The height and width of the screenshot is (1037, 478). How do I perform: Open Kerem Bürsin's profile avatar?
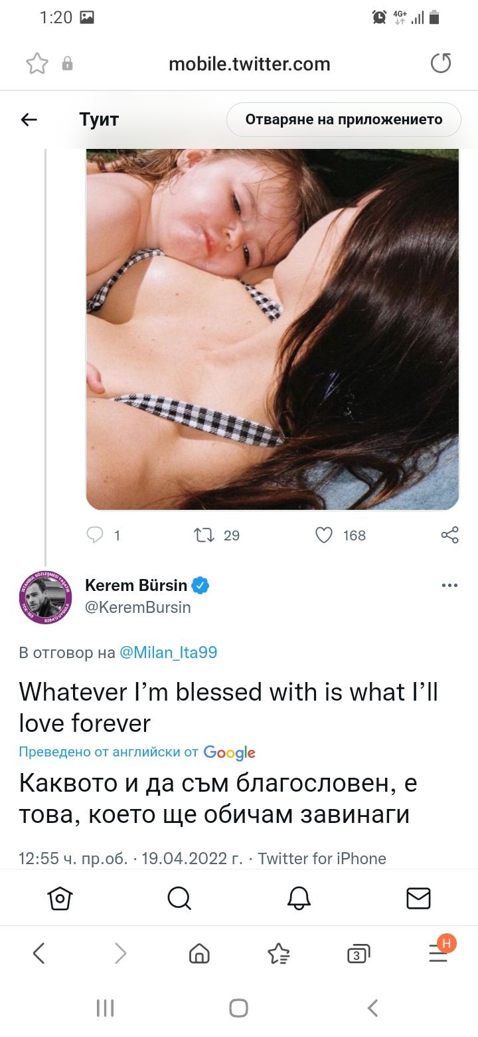[x=45, y=596]
